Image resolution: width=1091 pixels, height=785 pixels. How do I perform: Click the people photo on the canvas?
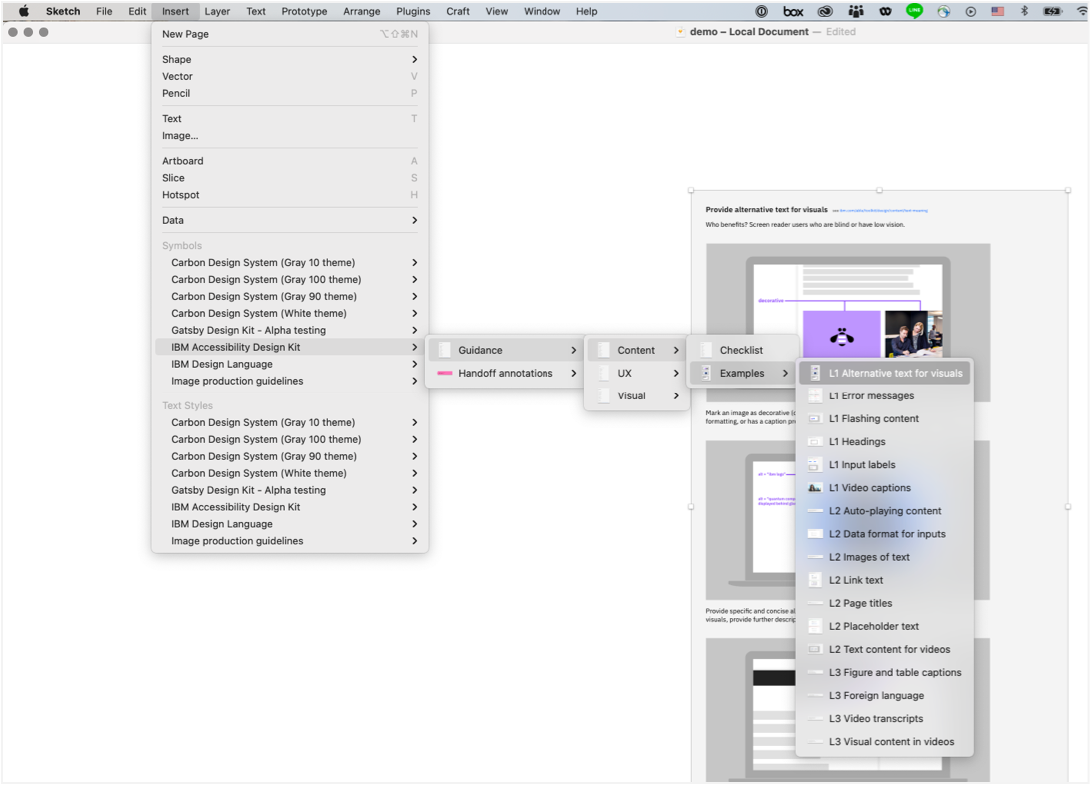[x=913, y=334]
